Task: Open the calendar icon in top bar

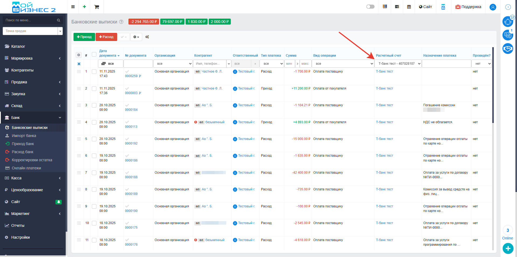Action: click(x=409, y=7)
